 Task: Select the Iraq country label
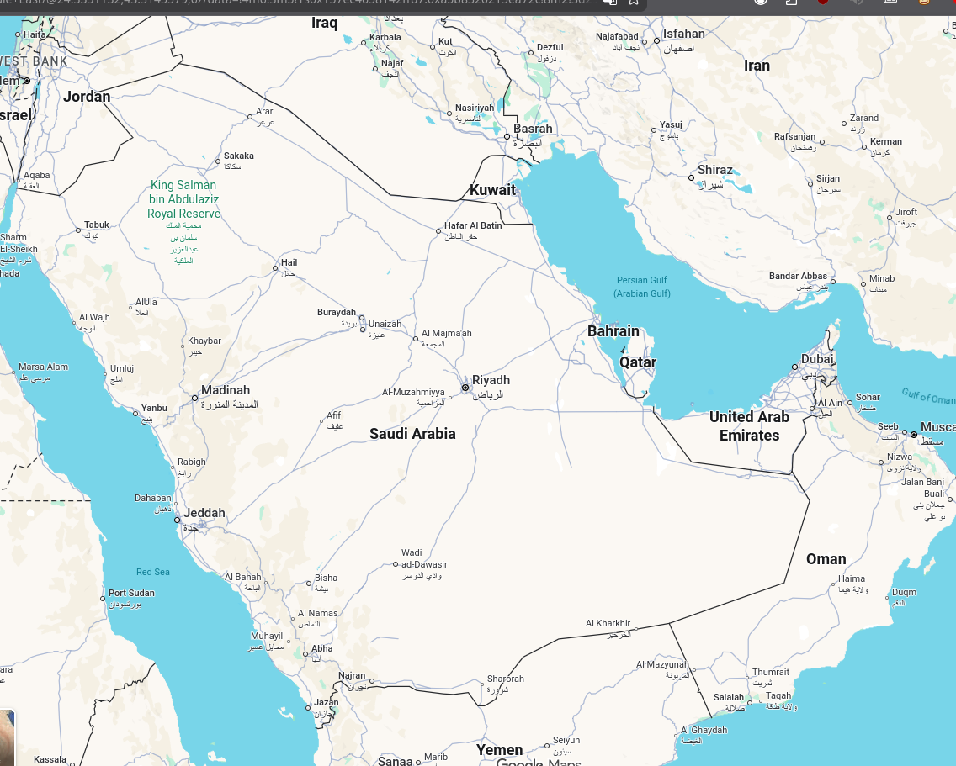[324, 24]
